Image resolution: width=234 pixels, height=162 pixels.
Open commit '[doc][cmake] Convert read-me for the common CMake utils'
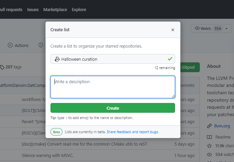tap(84, 144)
